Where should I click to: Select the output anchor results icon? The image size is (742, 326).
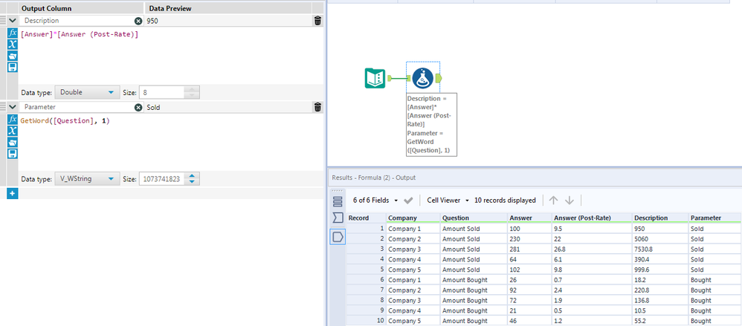point(338,237)
